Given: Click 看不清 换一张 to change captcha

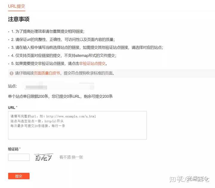Looking at the screenshot, I should point(71,157).
